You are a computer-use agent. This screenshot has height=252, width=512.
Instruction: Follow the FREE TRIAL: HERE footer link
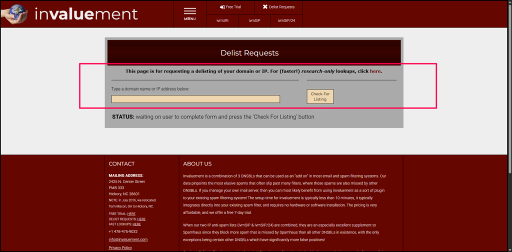pos(131,213)
